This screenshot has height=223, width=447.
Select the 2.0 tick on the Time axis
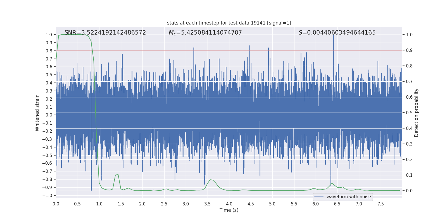(x=142, y=204)
